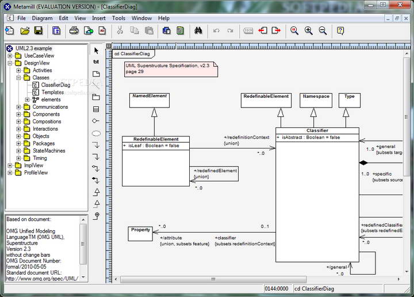Screen dimensions: 414x297
Task: Click the Zoom Out magnifier icon
Action: click(323, 31)
